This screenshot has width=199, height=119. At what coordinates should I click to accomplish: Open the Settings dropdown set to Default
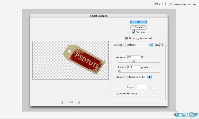[x=139, y=45]
